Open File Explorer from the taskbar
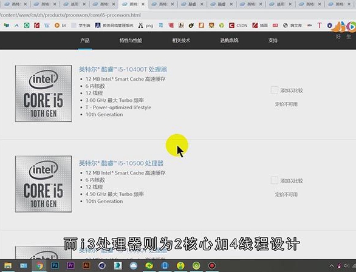The height and width of the screenshot is (272, 356). click(8, 265)
